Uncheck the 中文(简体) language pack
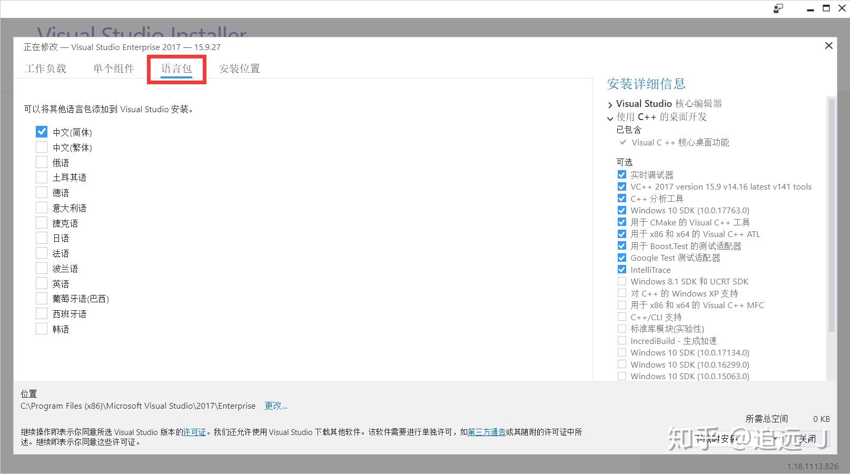This screenshot has height=474, width=850. (x=42, y=132)
